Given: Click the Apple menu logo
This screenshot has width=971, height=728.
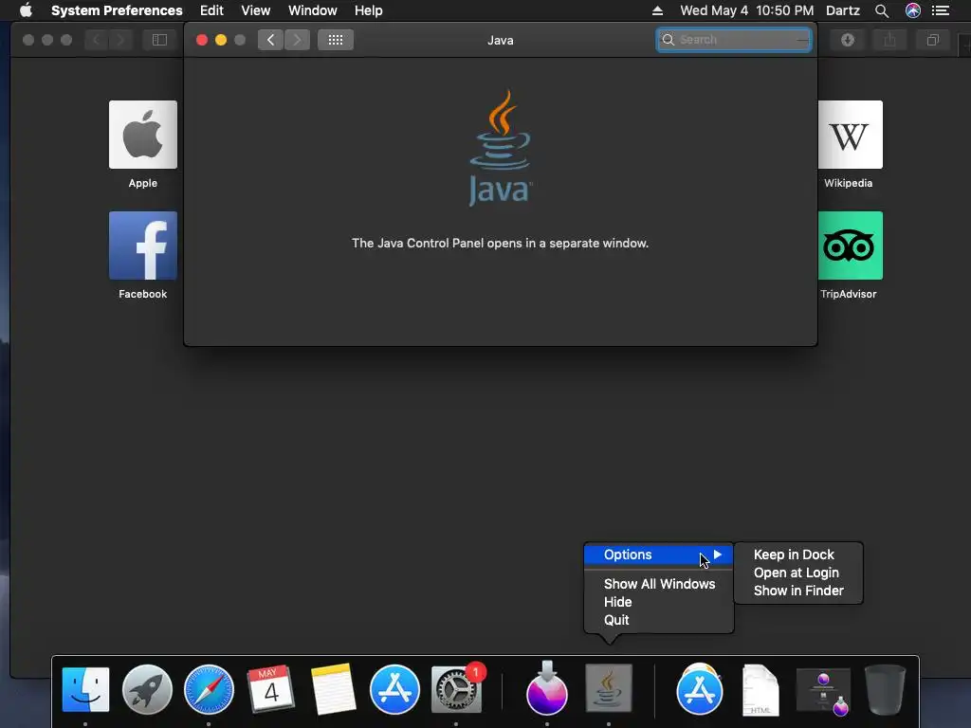Looking at the screenshot, I should [26, 10].
